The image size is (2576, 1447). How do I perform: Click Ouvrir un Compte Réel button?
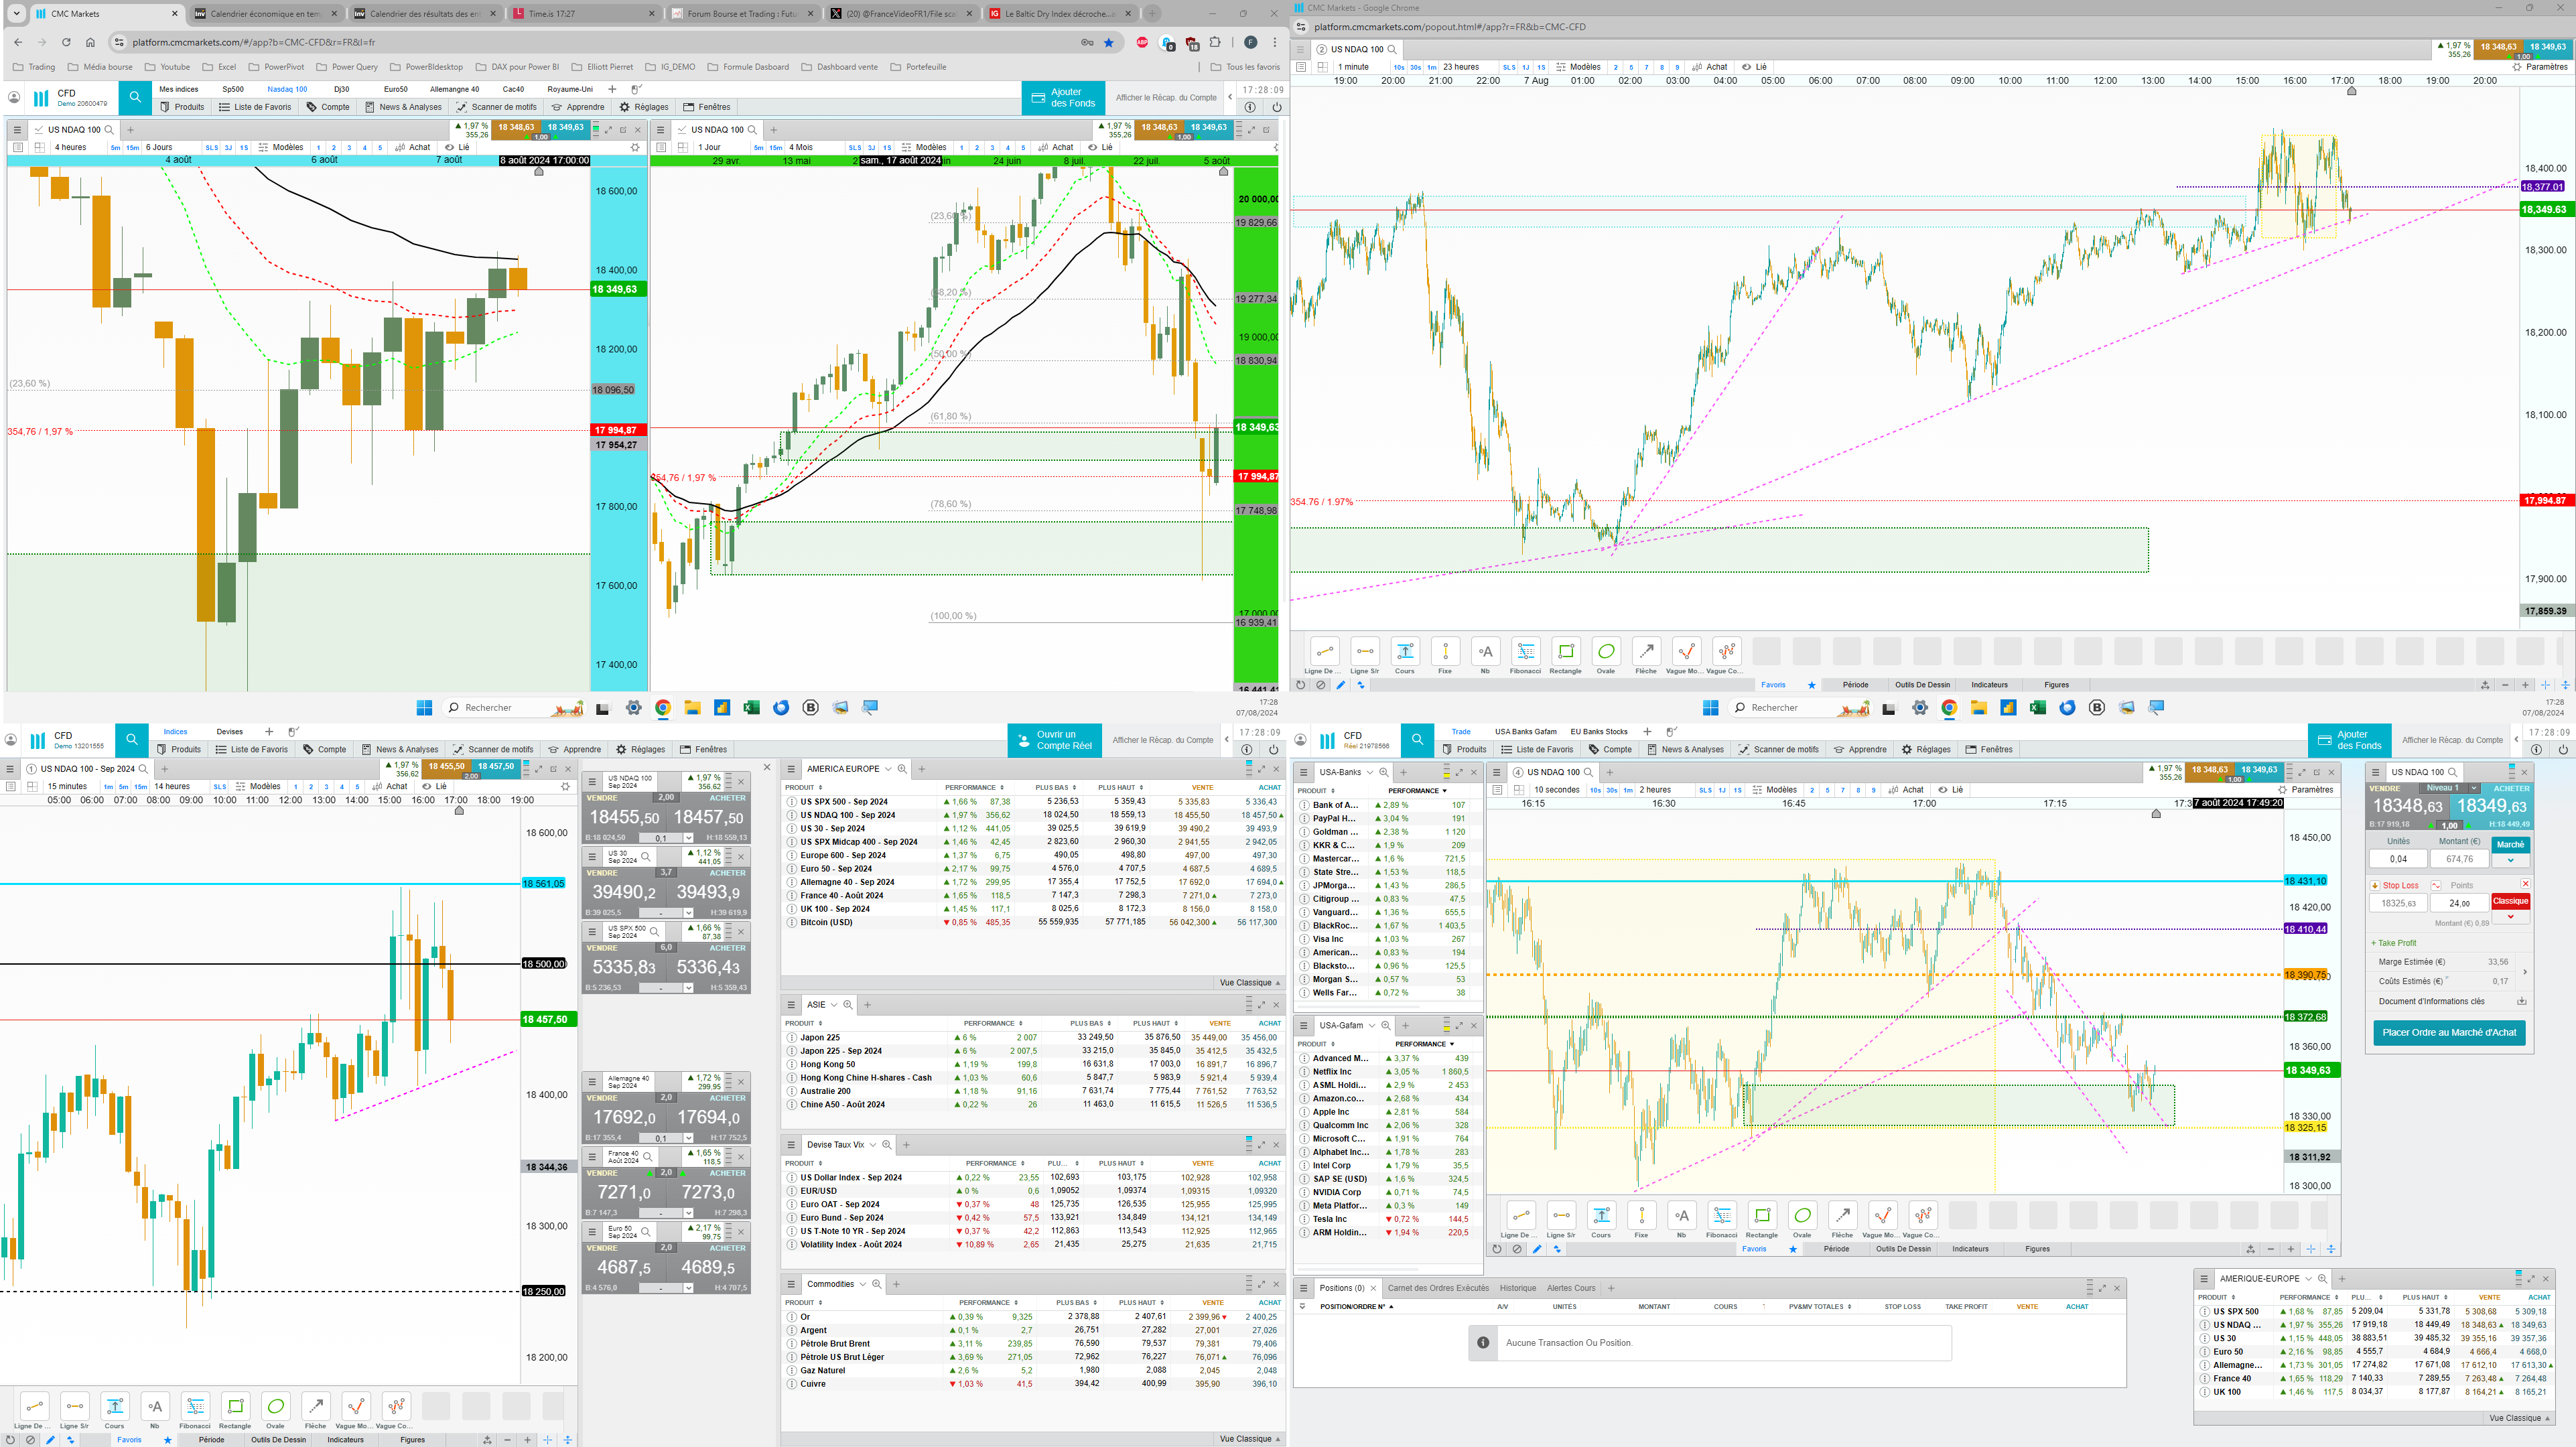[x=1055, y=740]
